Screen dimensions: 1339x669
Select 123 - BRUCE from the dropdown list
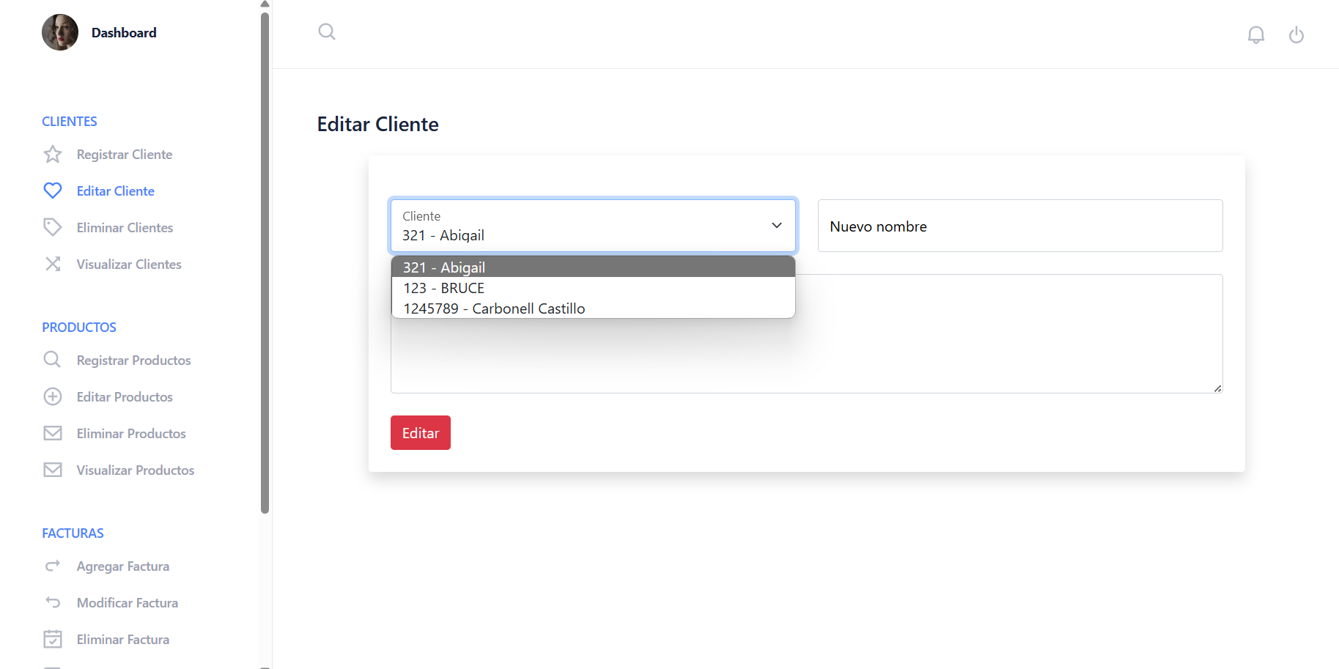coord(443,287)
